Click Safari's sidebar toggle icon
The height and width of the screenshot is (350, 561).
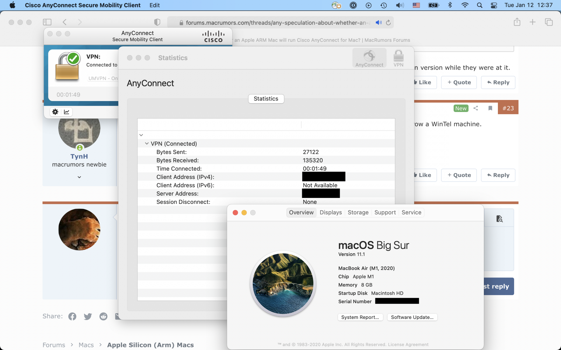tap(47, 22)
